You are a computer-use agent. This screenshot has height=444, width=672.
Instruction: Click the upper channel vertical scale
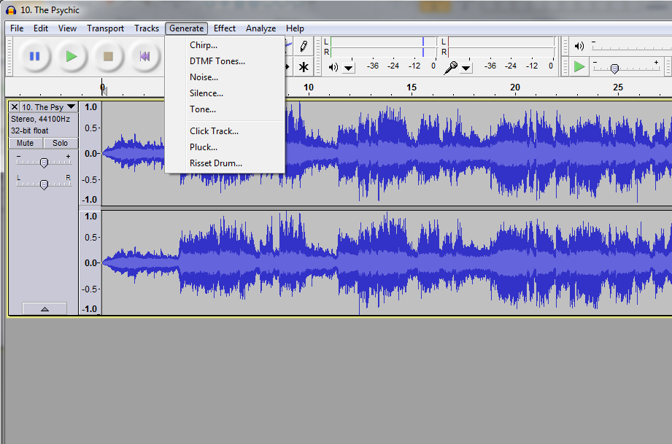coord(90,153)
